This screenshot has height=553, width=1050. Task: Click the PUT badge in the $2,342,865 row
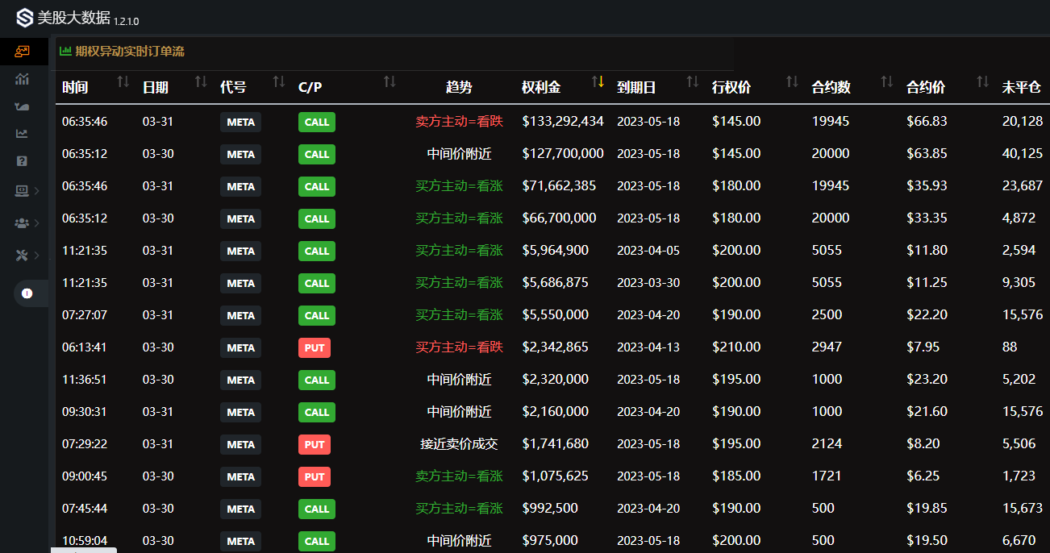coord(315,347)
